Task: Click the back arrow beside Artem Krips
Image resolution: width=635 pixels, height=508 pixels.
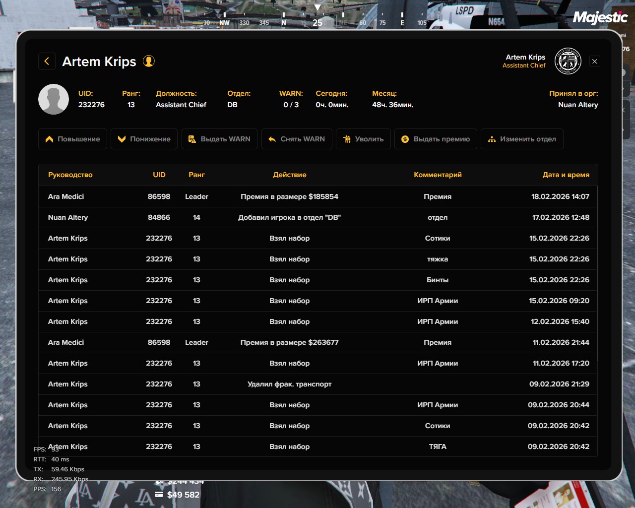Action: [x=47, y=61]
